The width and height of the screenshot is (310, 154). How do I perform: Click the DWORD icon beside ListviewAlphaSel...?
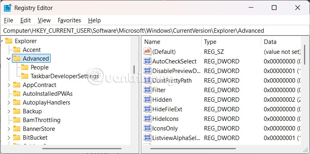pos(147,138)
